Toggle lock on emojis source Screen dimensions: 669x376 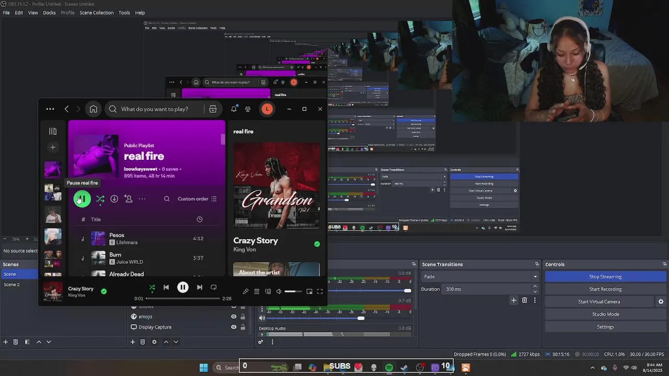click(x=243, y=316)
